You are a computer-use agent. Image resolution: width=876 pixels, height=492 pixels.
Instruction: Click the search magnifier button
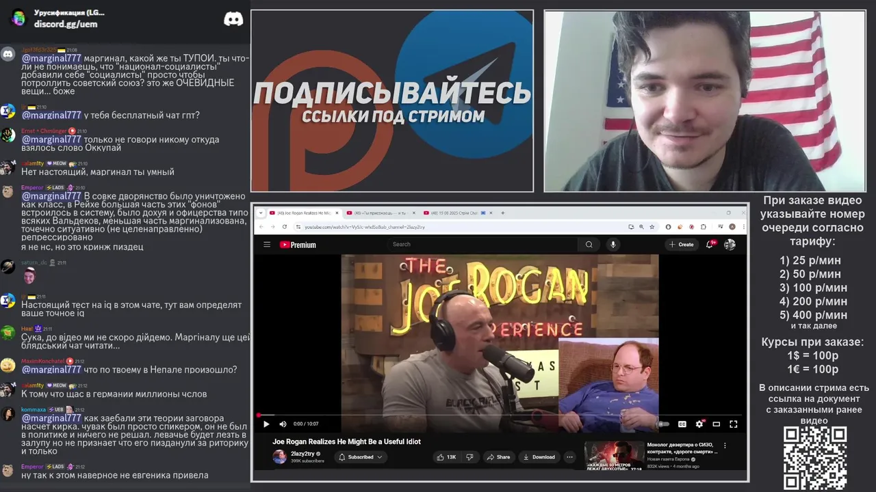[x=589, y=245]
